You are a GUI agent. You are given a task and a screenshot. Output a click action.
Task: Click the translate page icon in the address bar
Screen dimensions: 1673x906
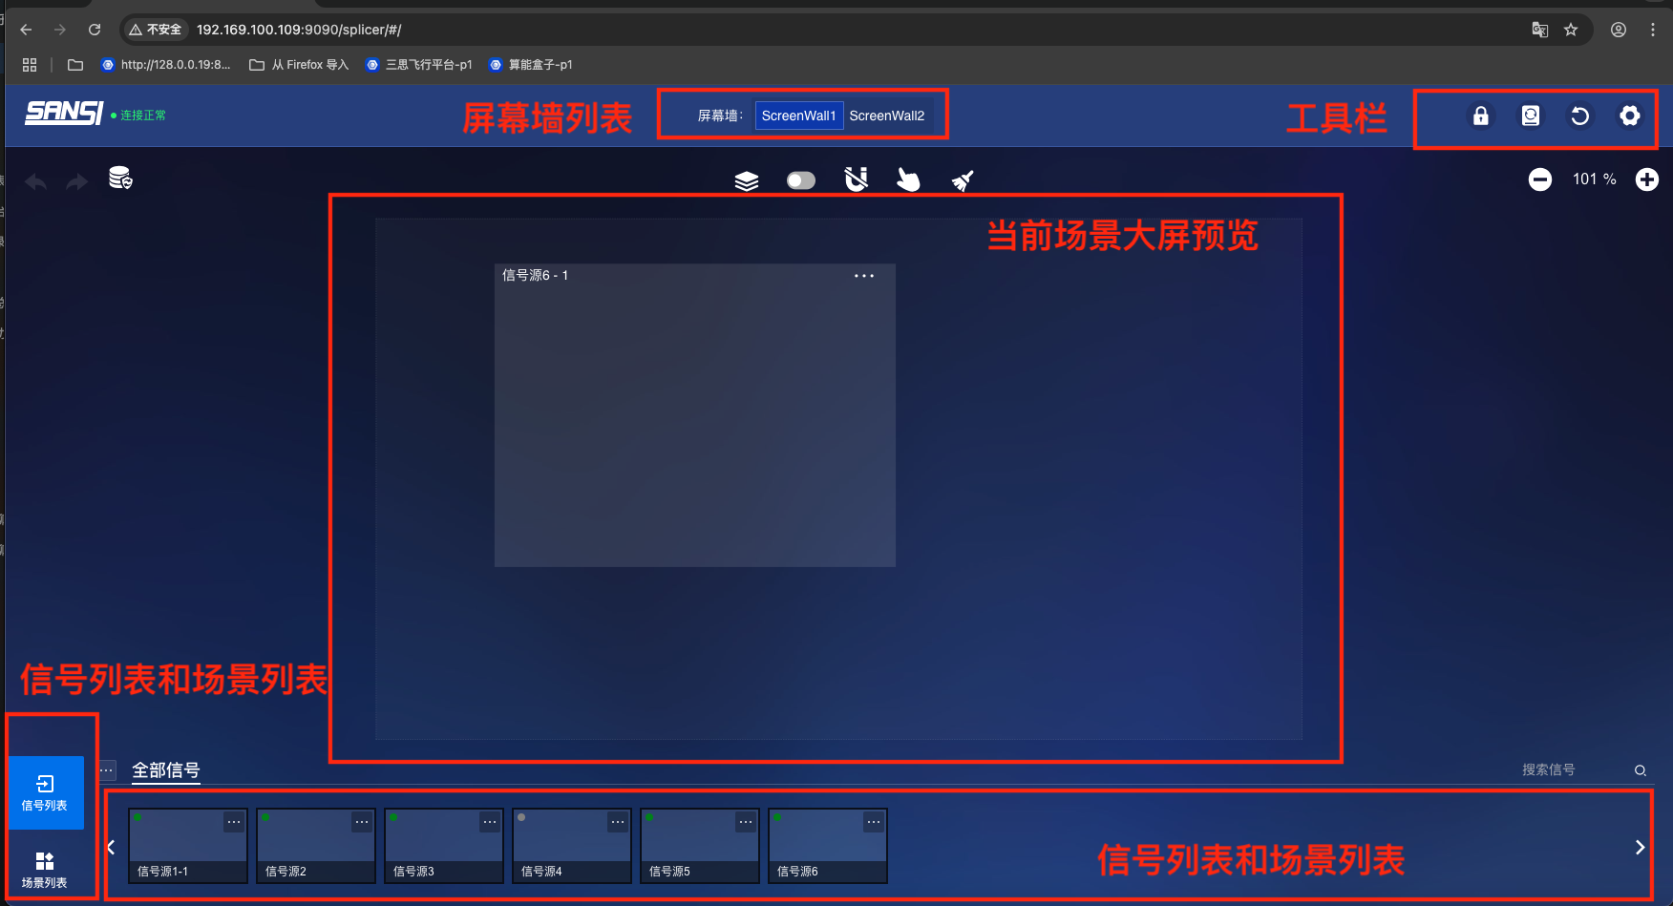coord(1539,30)
